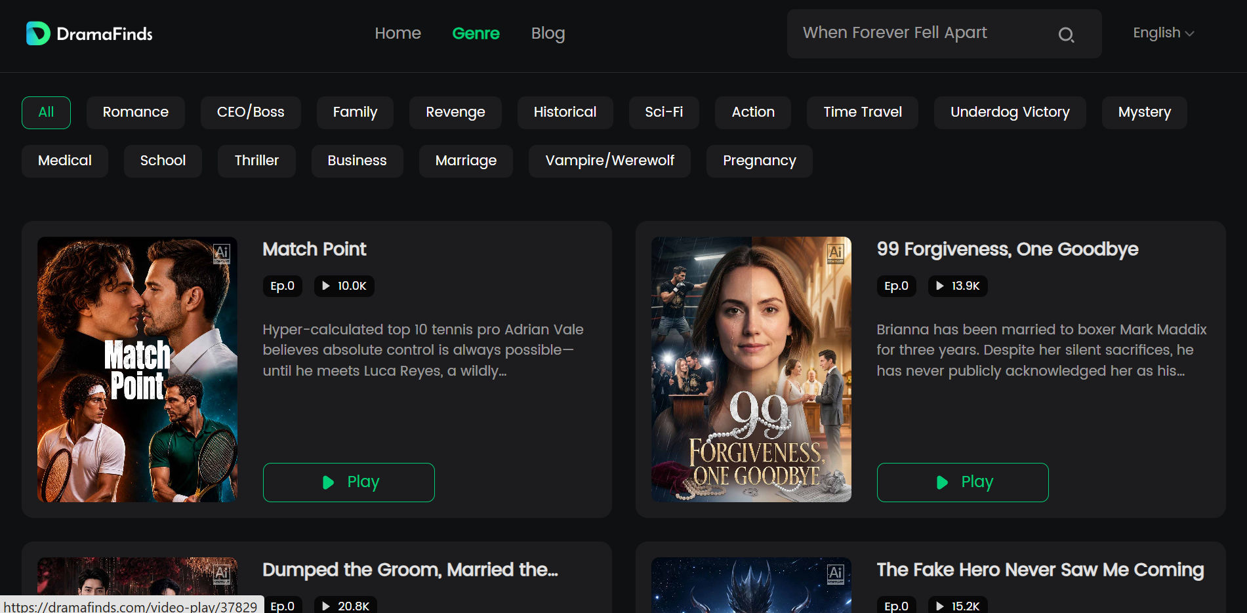Select the Time Travel genre chip
Viewport: 1247px width, 613px height.
click(x=863, y=112)
